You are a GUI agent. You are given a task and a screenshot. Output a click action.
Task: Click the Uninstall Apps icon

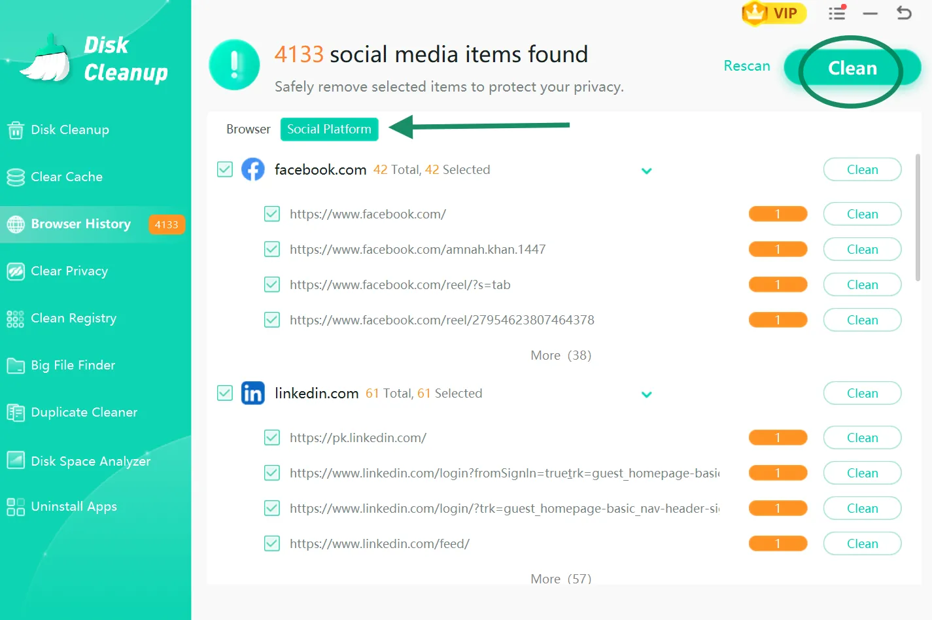[x=16, y=507]
